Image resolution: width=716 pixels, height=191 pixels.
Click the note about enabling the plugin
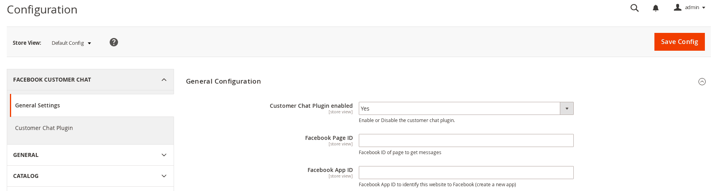tap(407, 120)
